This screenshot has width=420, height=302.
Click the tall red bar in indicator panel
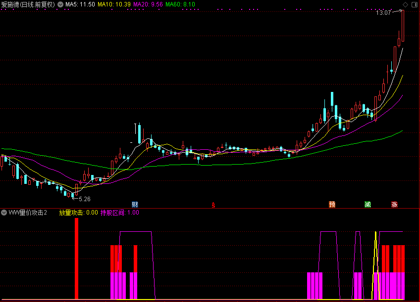coord(77,259)
